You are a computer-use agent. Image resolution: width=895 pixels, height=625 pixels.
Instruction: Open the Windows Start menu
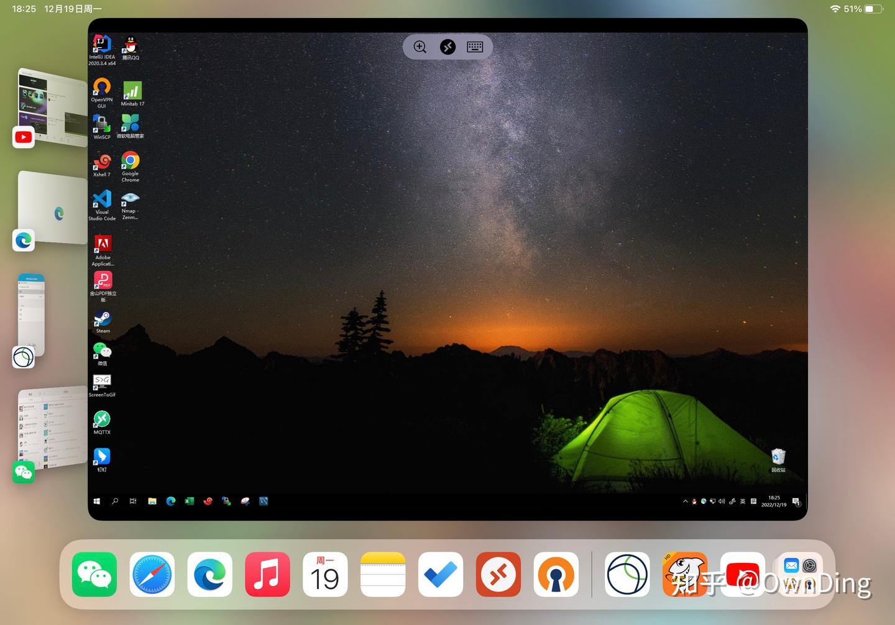pos(97,501)
